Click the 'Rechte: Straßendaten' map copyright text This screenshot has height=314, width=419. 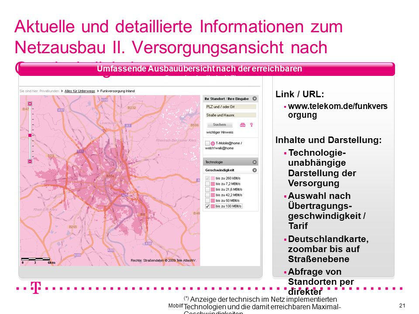[x=164, y=260]
